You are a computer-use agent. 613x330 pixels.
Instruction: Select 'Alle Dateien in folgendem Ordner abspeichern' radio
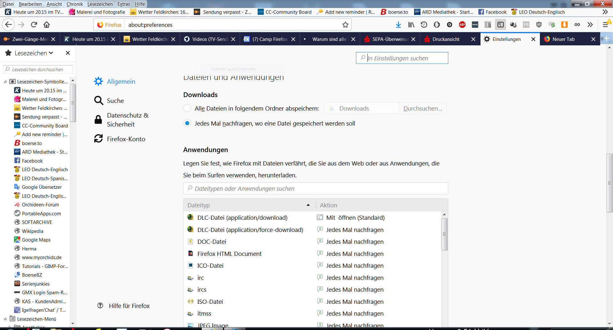coord(187,108)
